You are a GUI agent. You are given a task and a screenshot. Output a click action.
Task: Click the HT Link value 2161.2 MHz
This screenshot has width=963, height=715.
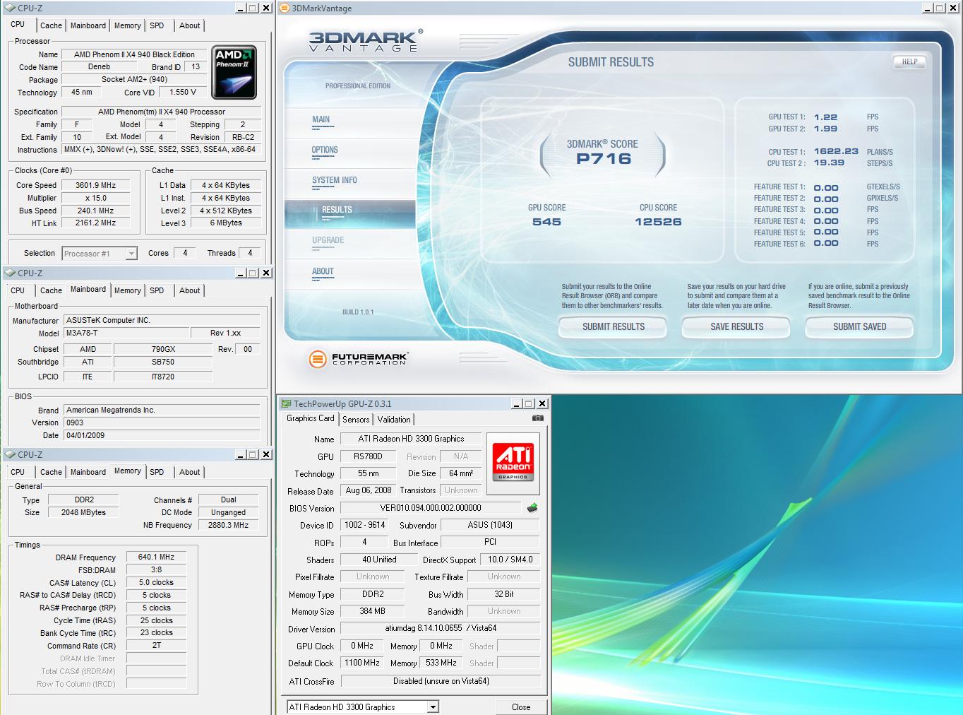click(96, 223)
